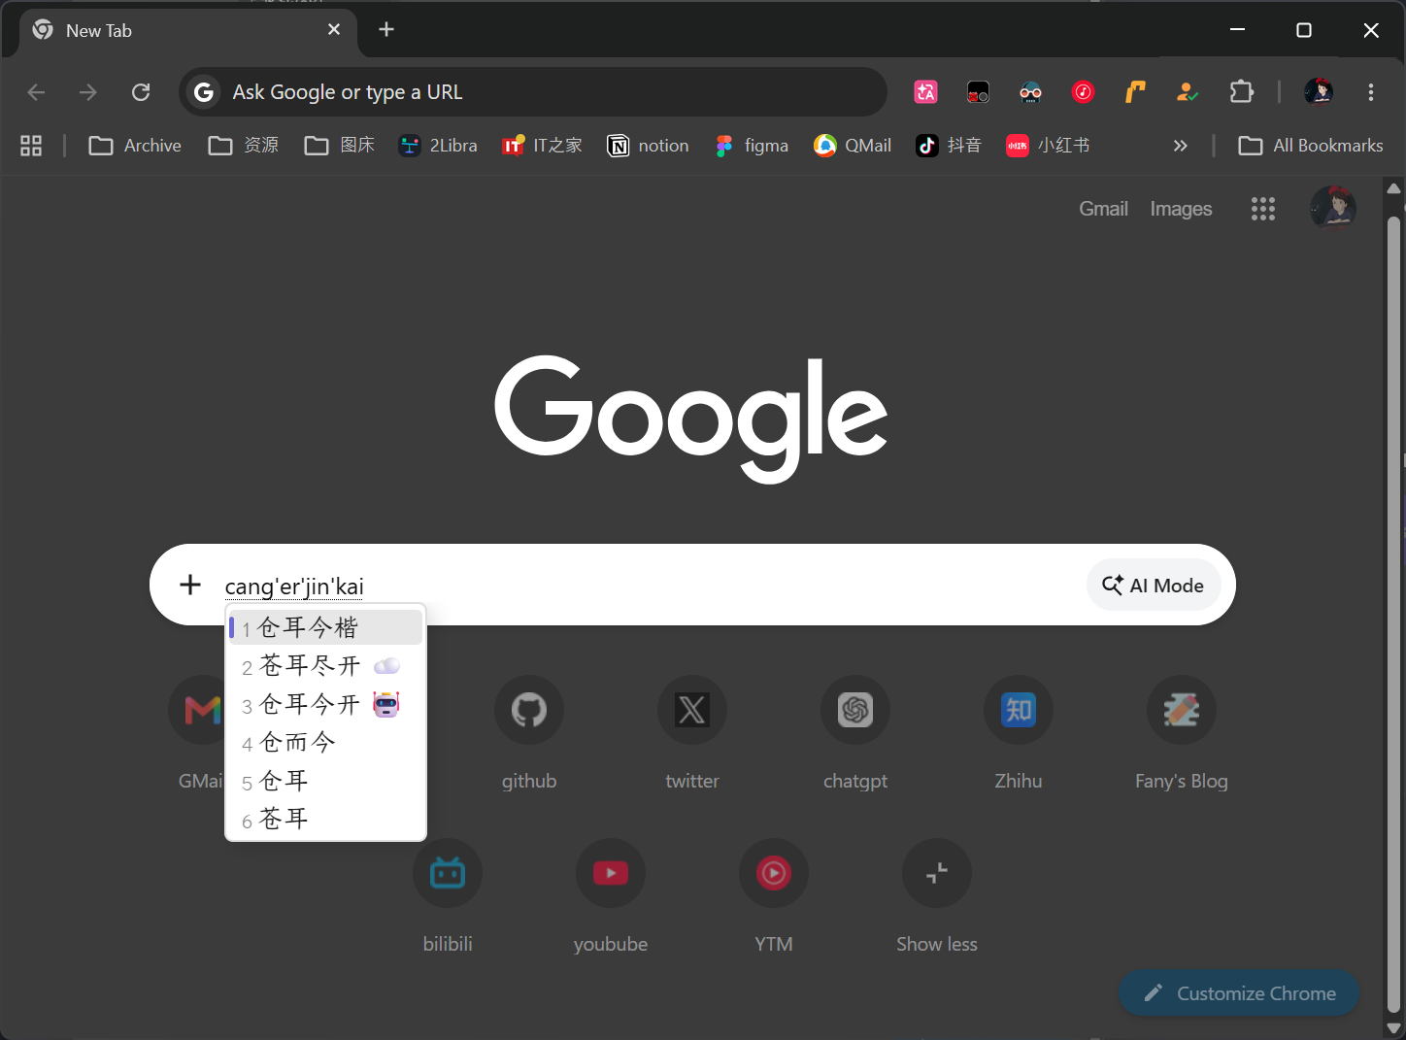Screen dimensions: 1406x1040
Task: Open the 2Libra bookmark
Action: point(438,146)
